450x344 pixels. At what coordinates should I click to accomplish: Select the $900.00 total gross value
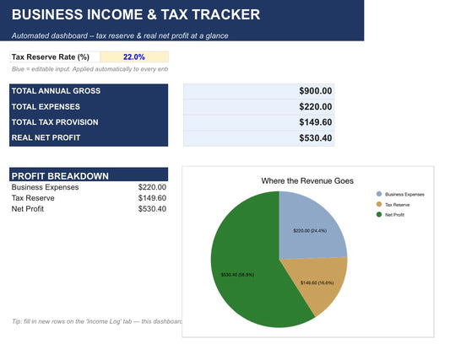click(x=316, y=91)
